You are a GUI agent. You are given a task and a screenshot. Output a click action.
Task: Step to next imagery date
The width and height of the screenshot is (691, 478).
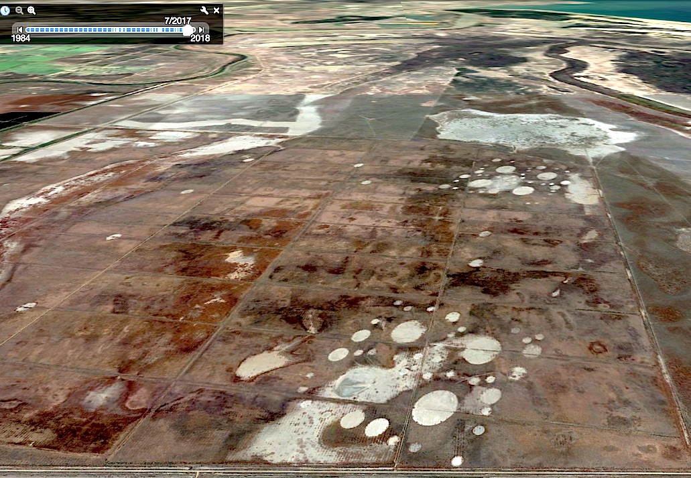point(201,29)
